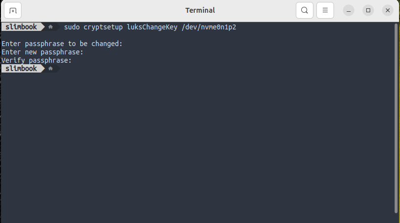Open the hamburger main menu
400x223 pixels.
pyautogui.click(x=325, y=10)
